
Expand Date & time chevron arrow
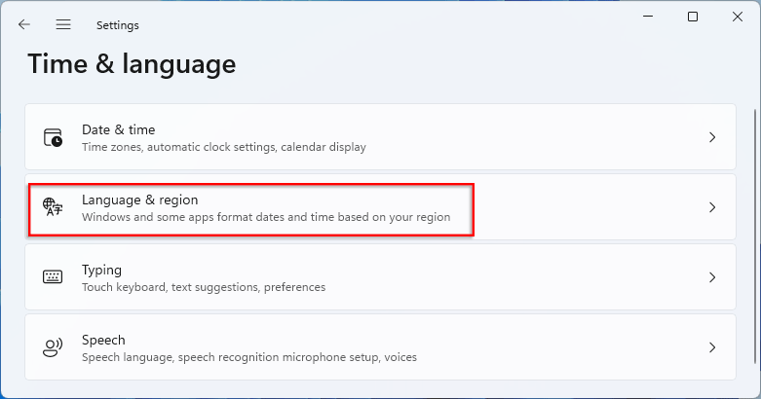(712, 137)
